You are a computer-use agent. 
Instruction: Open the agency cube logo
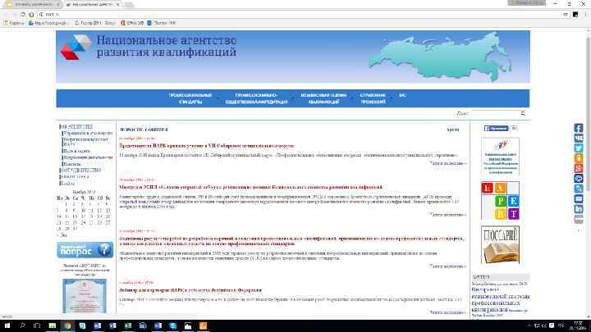pyautogui.click(x=76, y=47)
